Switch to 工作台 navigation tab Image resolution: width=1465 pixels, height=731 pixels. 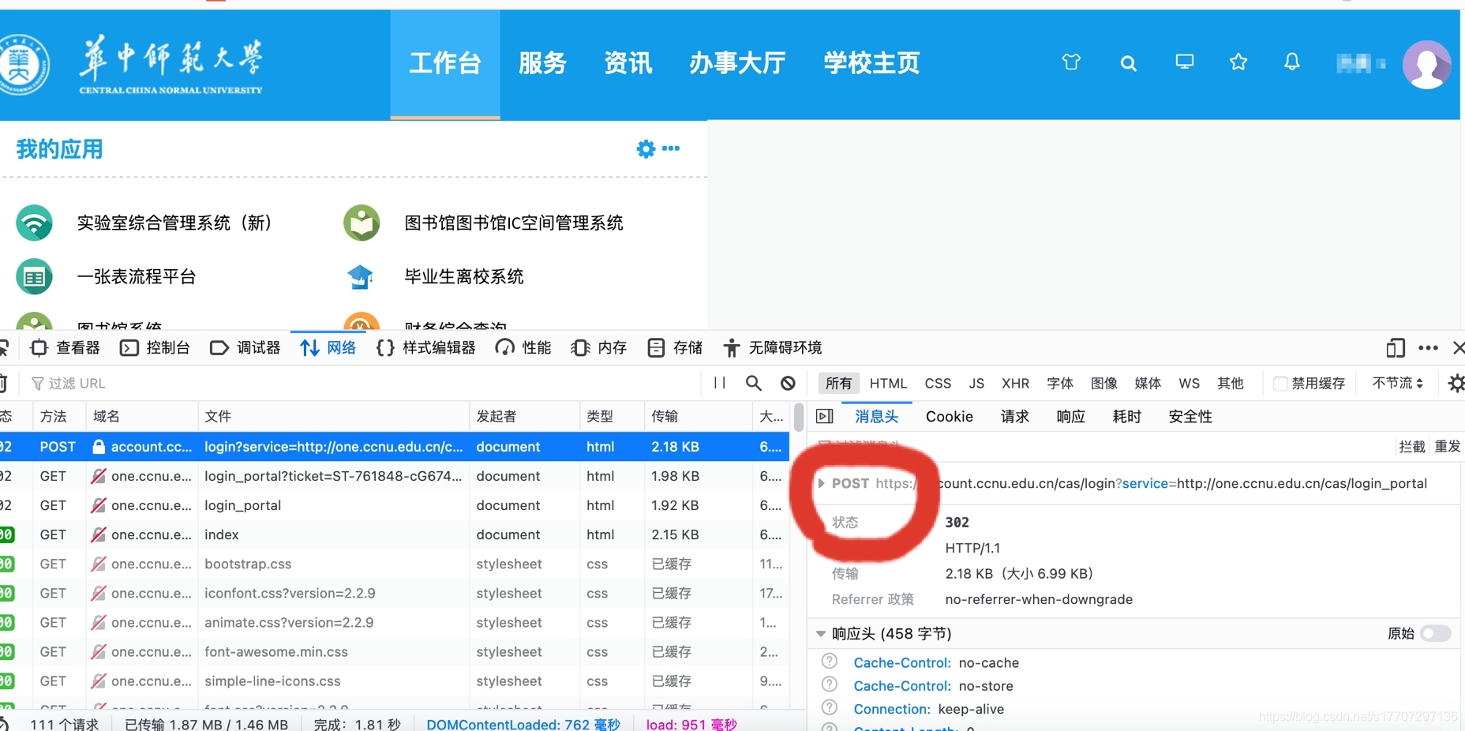[x=445, y=63]
